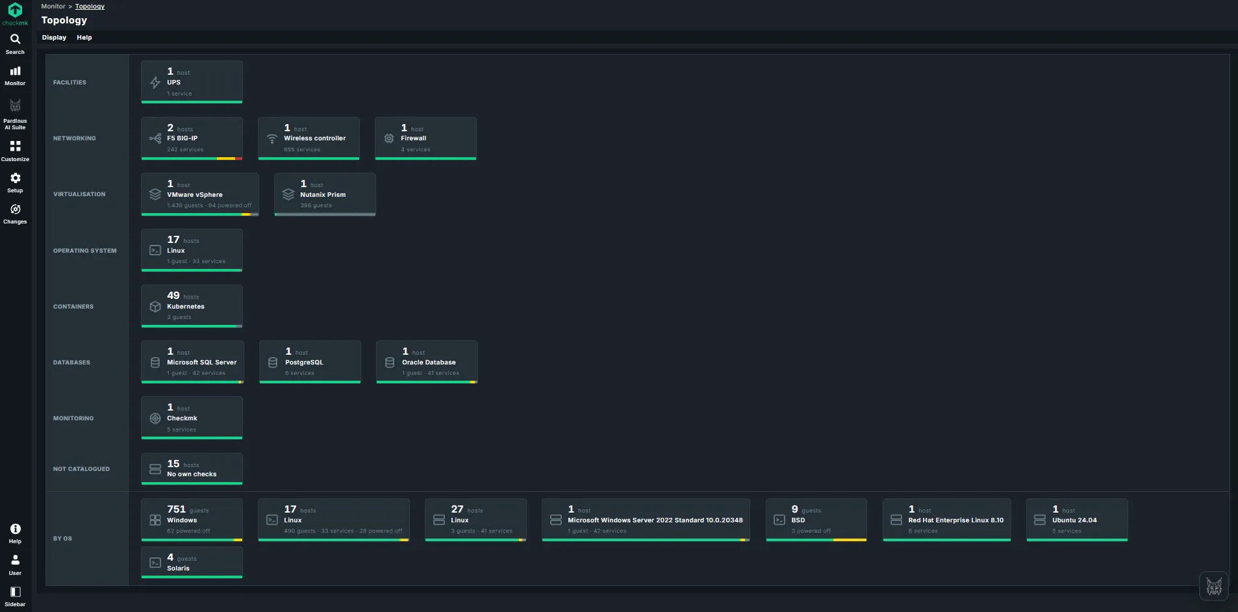The image size is (1238, 612).
Task: Click the F5 BIG-IP status bar
Action: 192,159
